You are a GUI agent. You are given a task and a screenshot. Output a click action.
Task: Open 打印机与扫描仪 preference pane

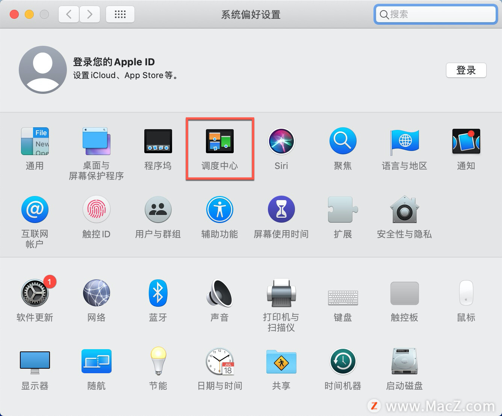point(281,293)
